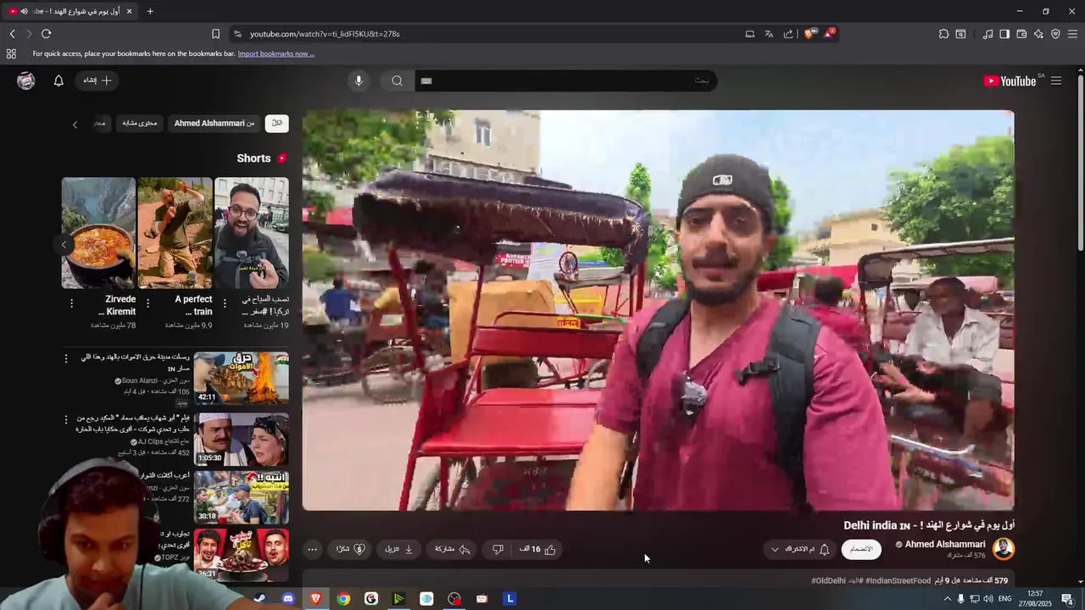Start voice search with the microphone icon

[x=359, y=80]
